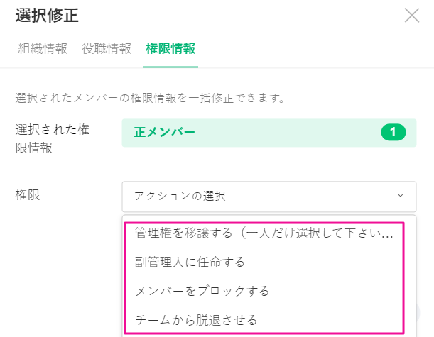Select the 権限情報 tab

(x=170, y=48)
